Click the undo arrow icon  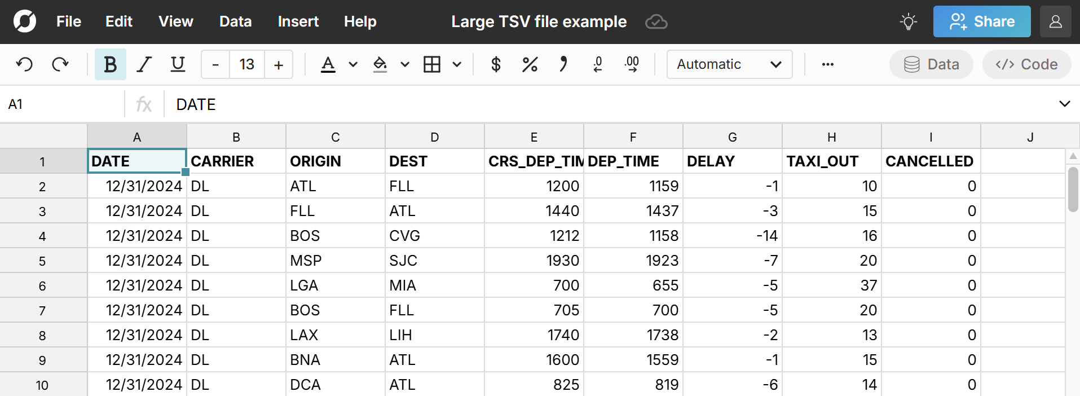coord(24,64)
